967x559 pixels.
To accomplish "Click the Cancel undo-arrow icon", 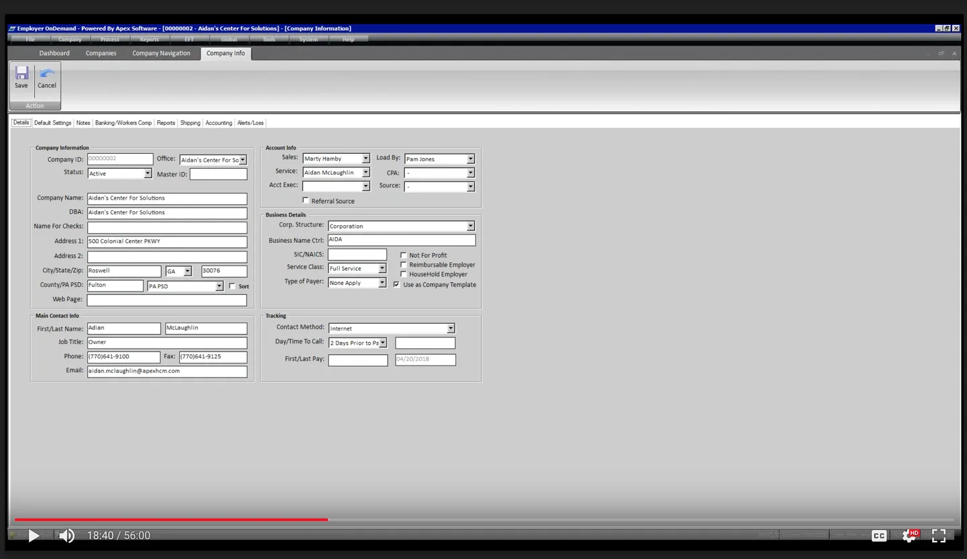I will [x=46, y=74].
